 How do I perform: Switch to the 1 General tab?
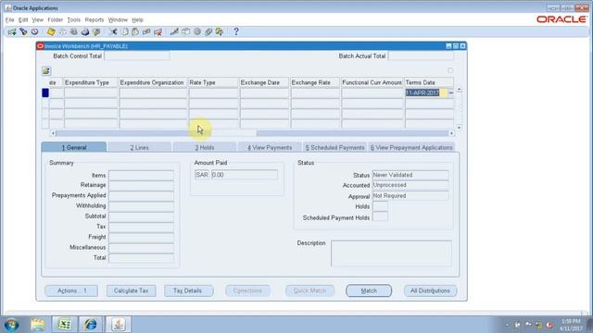[74, 147]
